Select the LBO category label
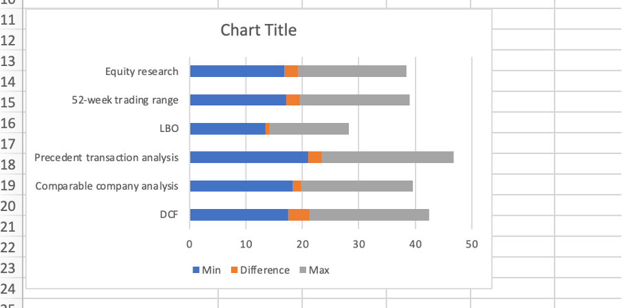This screenshot has width=622, height=308. click(169, 129)
